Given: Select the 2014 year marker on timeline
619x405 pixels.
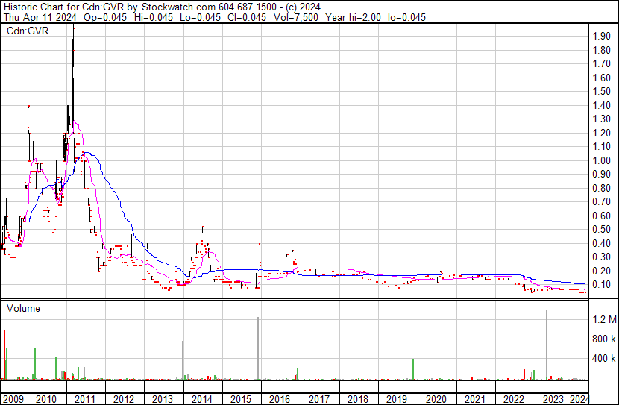Looking at the screenshot, I should click(x=201, y=398).
